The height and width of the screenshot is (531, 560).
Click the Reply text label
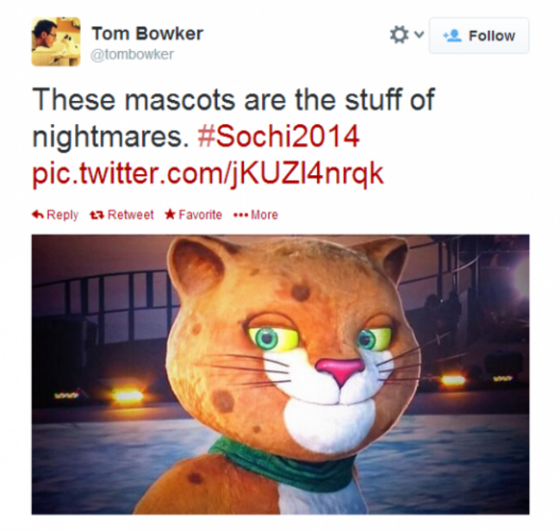[x=63, y=216]
